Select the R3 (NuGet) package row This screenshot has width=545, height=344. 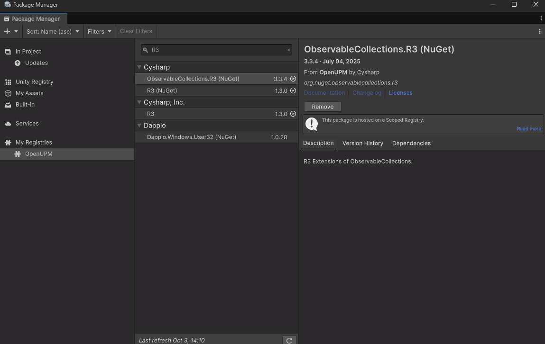point(216,91)
